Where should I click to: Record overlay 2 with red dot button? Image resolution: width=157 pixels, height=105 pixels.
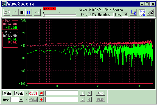41,100
